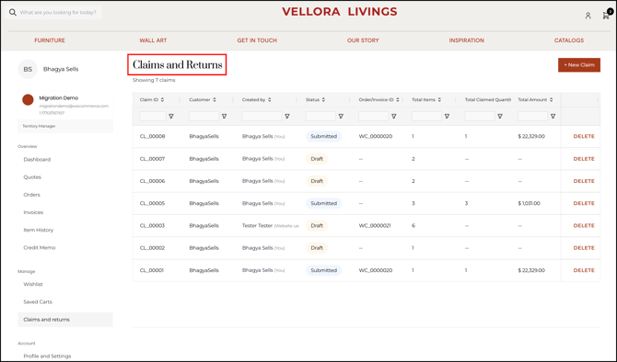Click the Customer filter input

coord(204,116)
